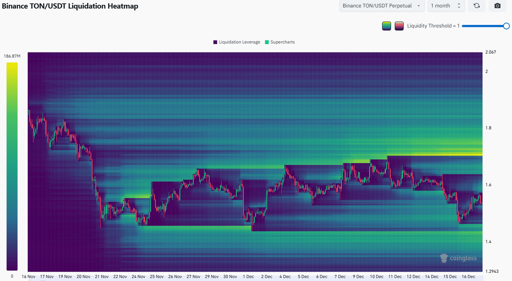Open the Binance TON/USDT Perpetual dropdown
The image size is (512, 281).
point(382,6)
